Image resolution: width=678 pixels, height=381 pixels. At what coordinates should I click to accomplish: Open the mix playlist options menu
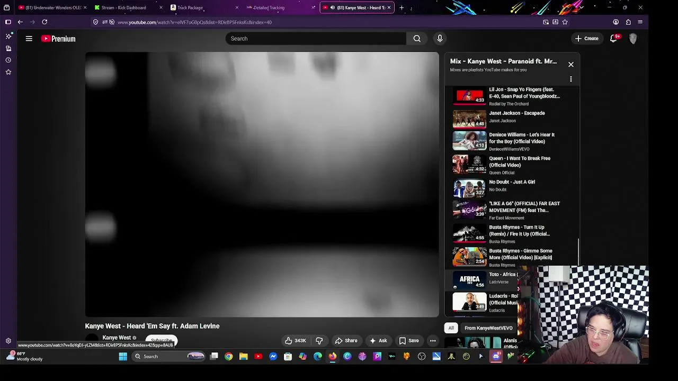pyautogui.click(x=571, y=79)
